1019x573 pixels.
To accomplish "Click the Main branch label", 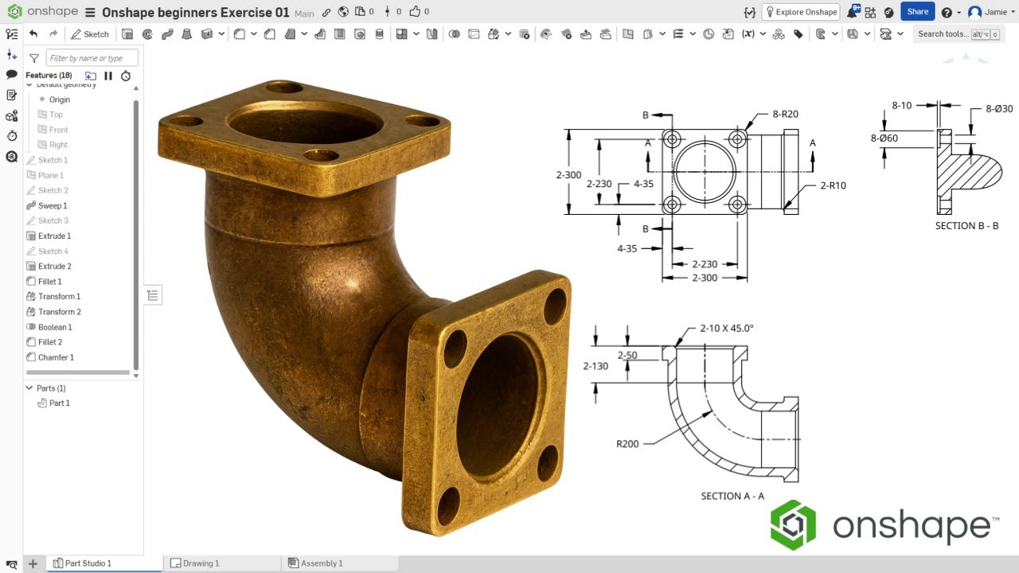I will click(x=304, y=14).
